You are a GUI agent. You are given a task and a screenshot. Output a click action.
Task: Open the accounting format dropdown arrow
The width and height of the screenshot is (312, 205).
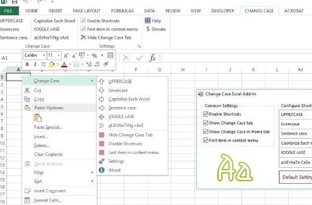pos(87,56)
